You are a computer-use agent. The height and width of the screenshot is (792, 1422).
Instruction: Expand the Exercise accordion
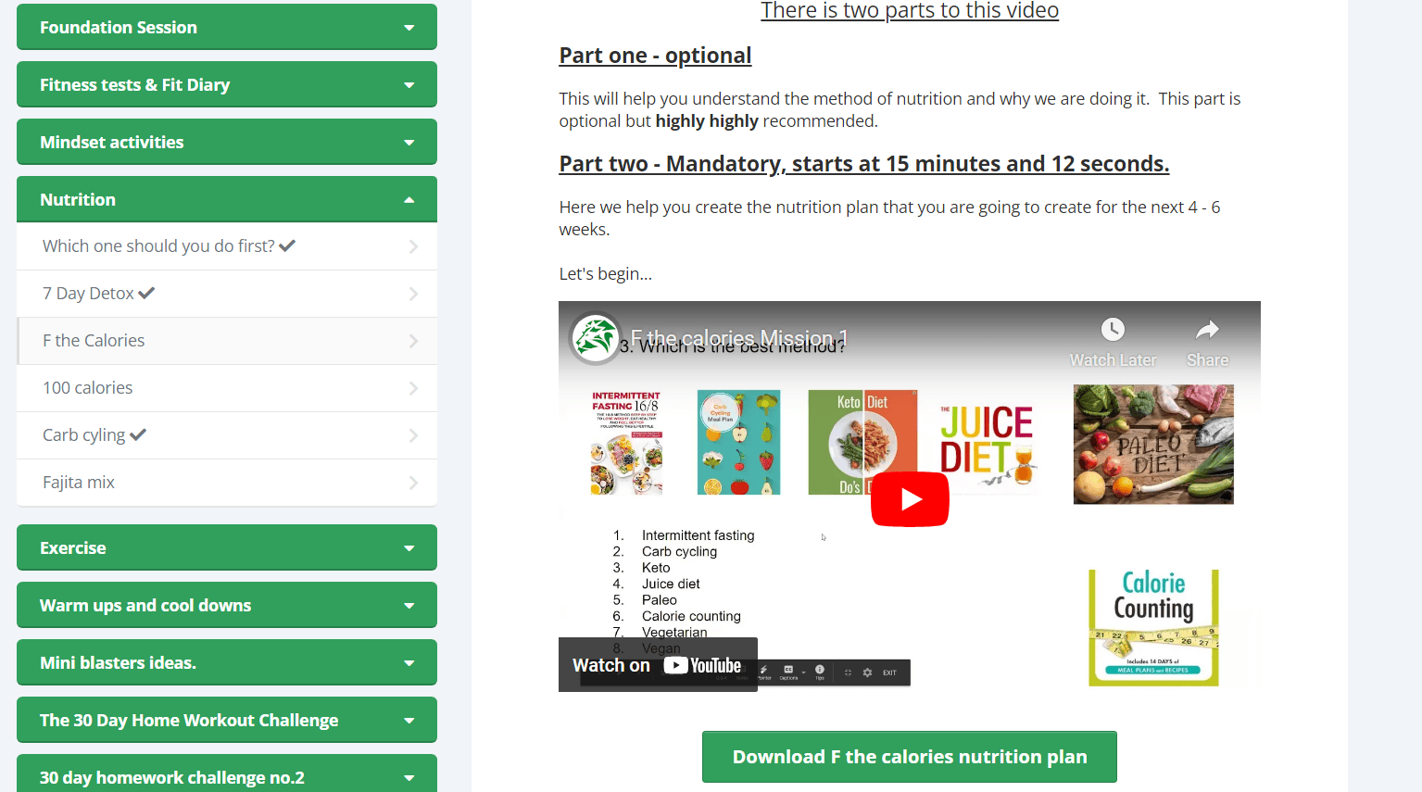tap(227, 547)
